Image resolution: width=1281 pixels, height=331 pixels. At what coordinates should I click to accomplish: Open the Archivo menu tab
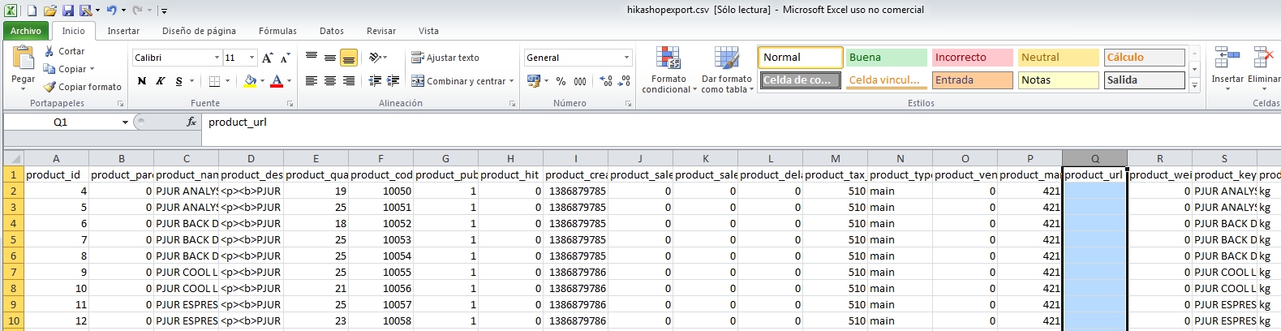pos(25,31)
